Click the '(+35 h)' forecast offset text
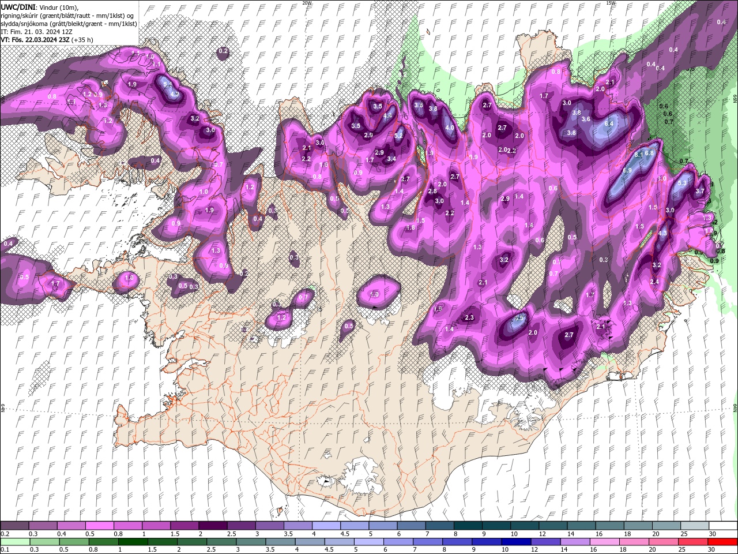 (83, 39)
